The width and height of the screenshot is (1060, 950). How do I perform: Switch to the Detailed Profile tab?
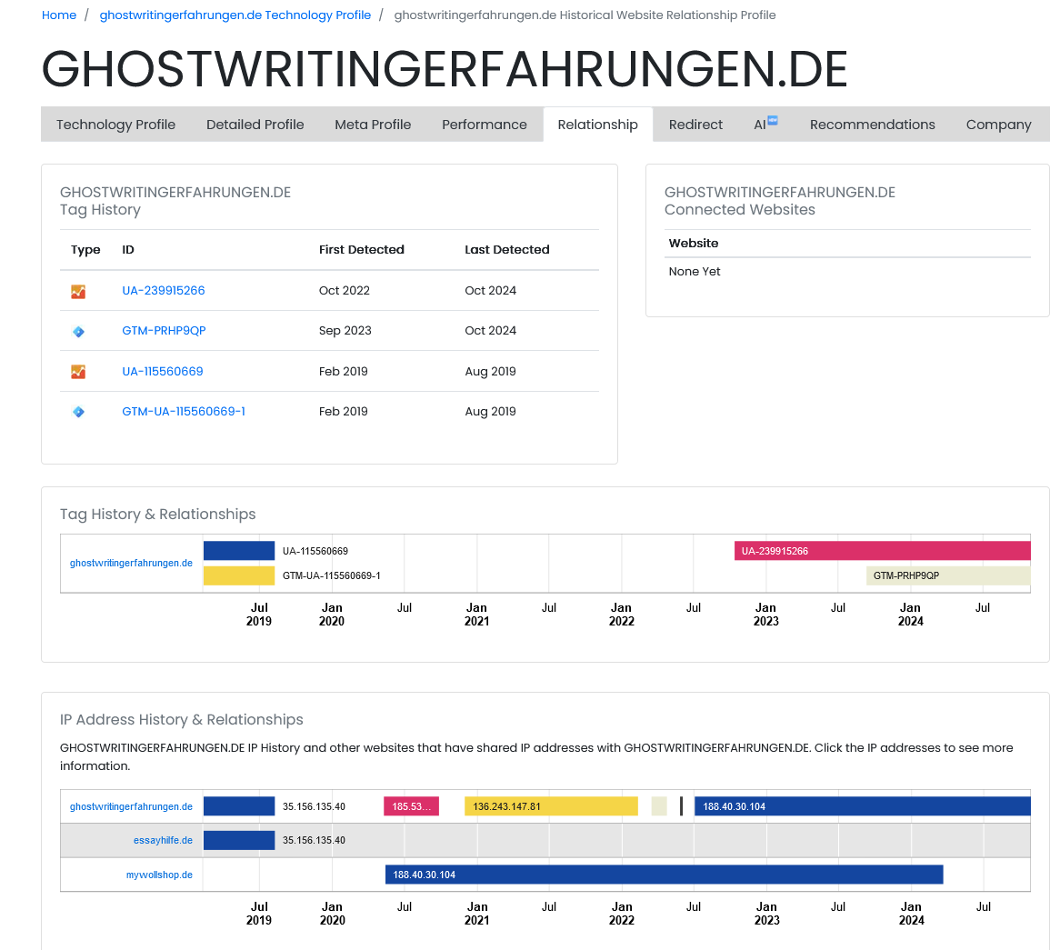[x=255, y=125]
